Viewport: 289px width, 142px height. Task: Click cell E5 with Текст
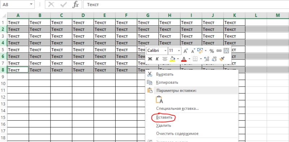pos(104,50)
